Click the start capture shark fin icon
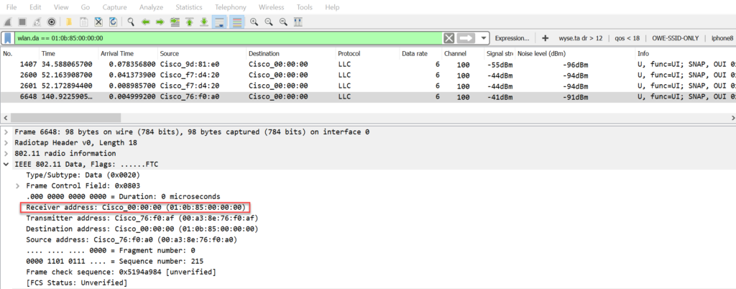 pyautogui.click(x=7, y=22)
